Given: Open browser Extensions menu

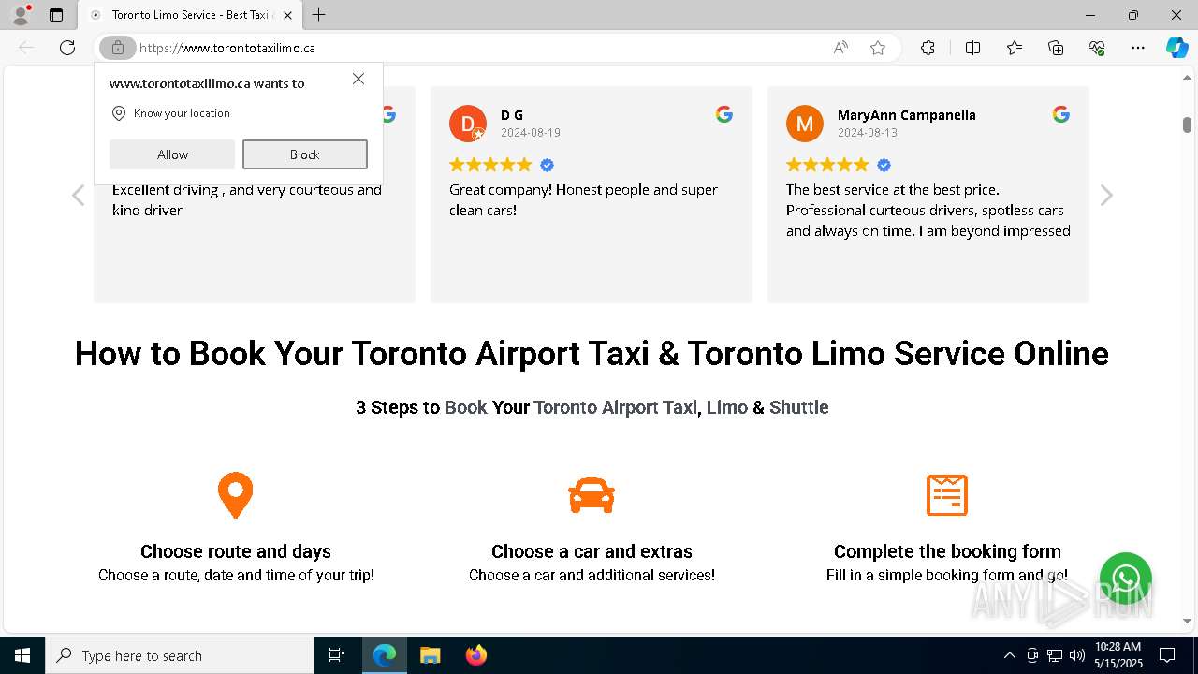Looking at the screenshot, I should click(x=928, y=48).
